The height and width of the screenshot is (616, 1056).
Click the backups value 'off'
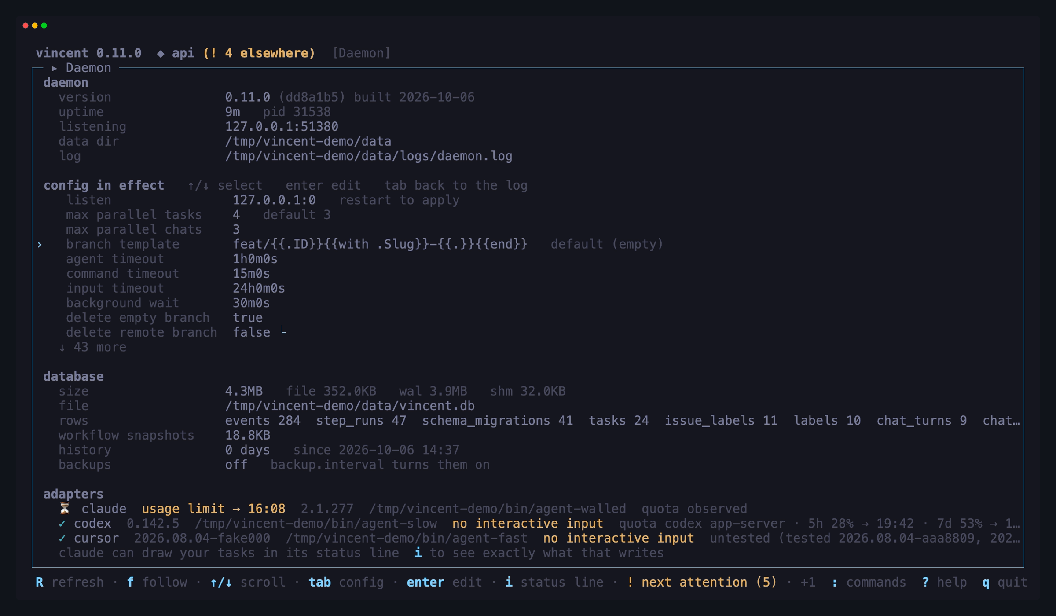[236, 465]
